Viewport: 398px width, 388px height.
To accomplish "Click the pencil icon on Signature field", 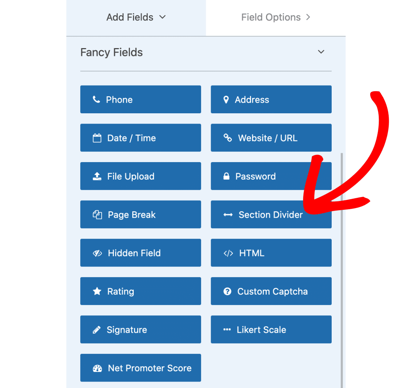I will (97, 329).
